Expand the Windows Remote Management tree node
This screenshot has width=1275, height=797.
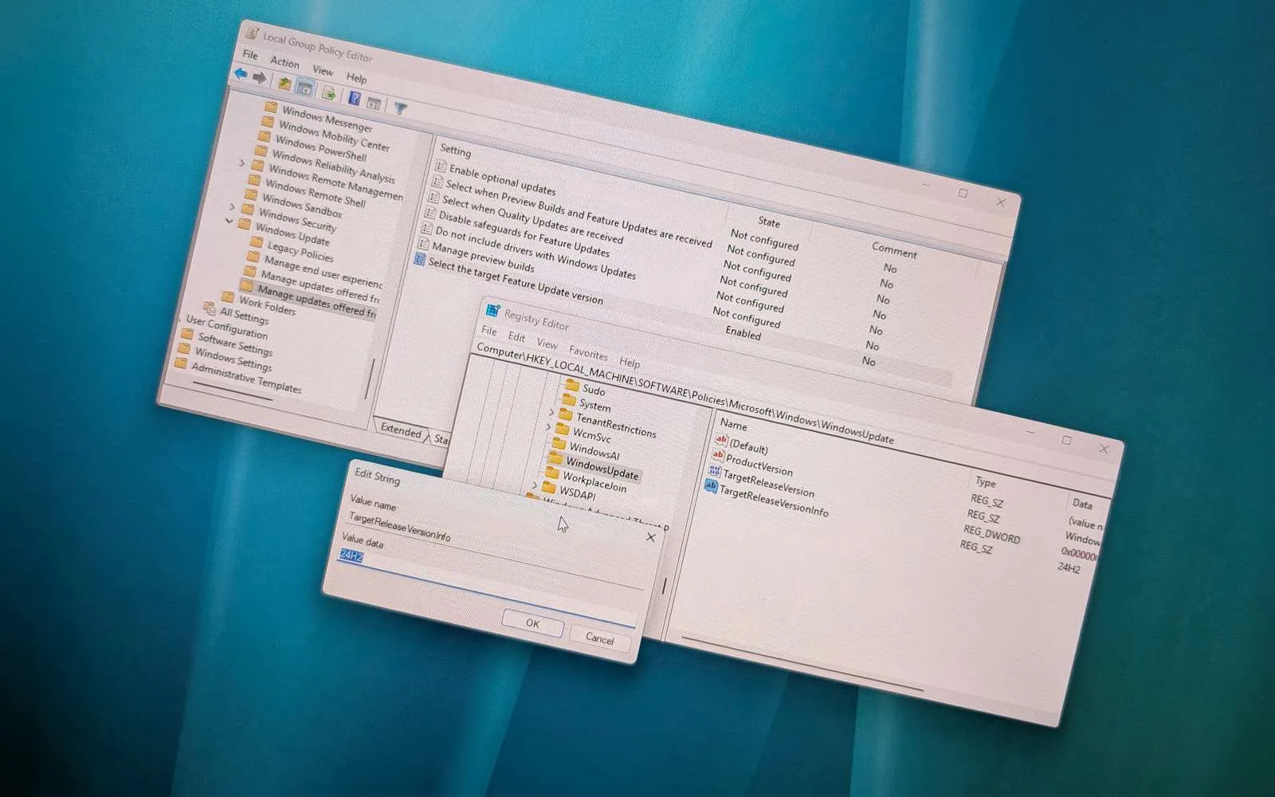[x=243, y=163]
